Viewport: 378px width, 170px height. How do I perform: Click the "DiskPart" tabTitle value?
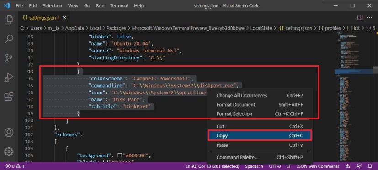[137, 107]
